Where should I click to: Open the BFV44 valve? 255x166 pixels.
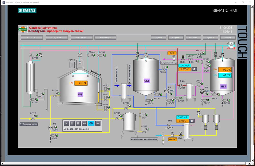point(105,109)
